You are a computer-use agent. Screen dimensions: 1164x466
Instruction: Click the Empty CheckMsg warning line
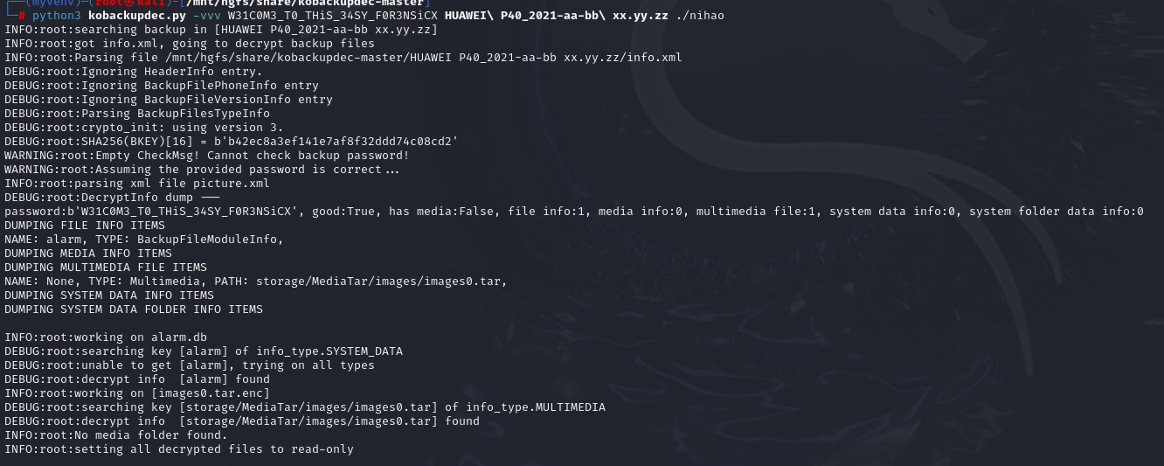point(206,156)
